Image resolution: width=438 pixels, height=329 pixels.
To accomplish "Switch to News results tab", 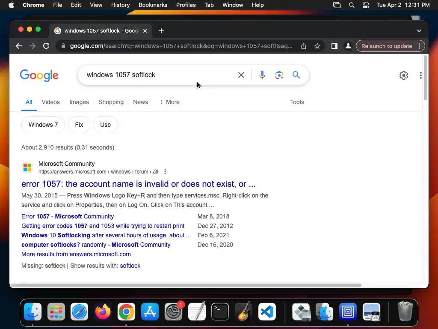I will pos(140,102).
